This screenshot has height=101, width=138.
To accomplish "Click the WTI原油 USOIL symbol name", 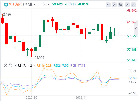I will point(21,4).
